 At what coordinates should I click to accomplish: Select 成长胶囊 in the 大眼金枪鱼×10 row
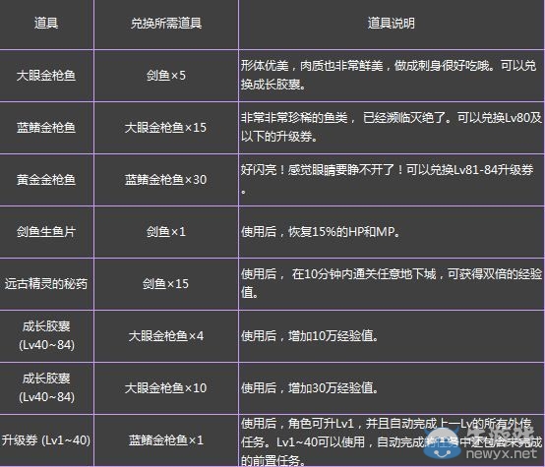[46, 387]
